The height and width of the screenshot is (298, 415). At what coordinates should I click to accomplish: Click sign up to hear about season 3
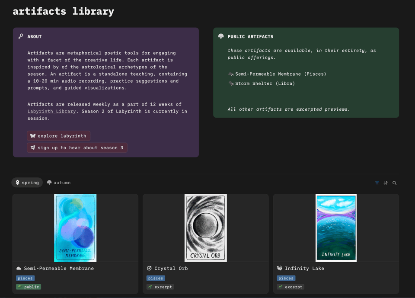coord(77,147)
